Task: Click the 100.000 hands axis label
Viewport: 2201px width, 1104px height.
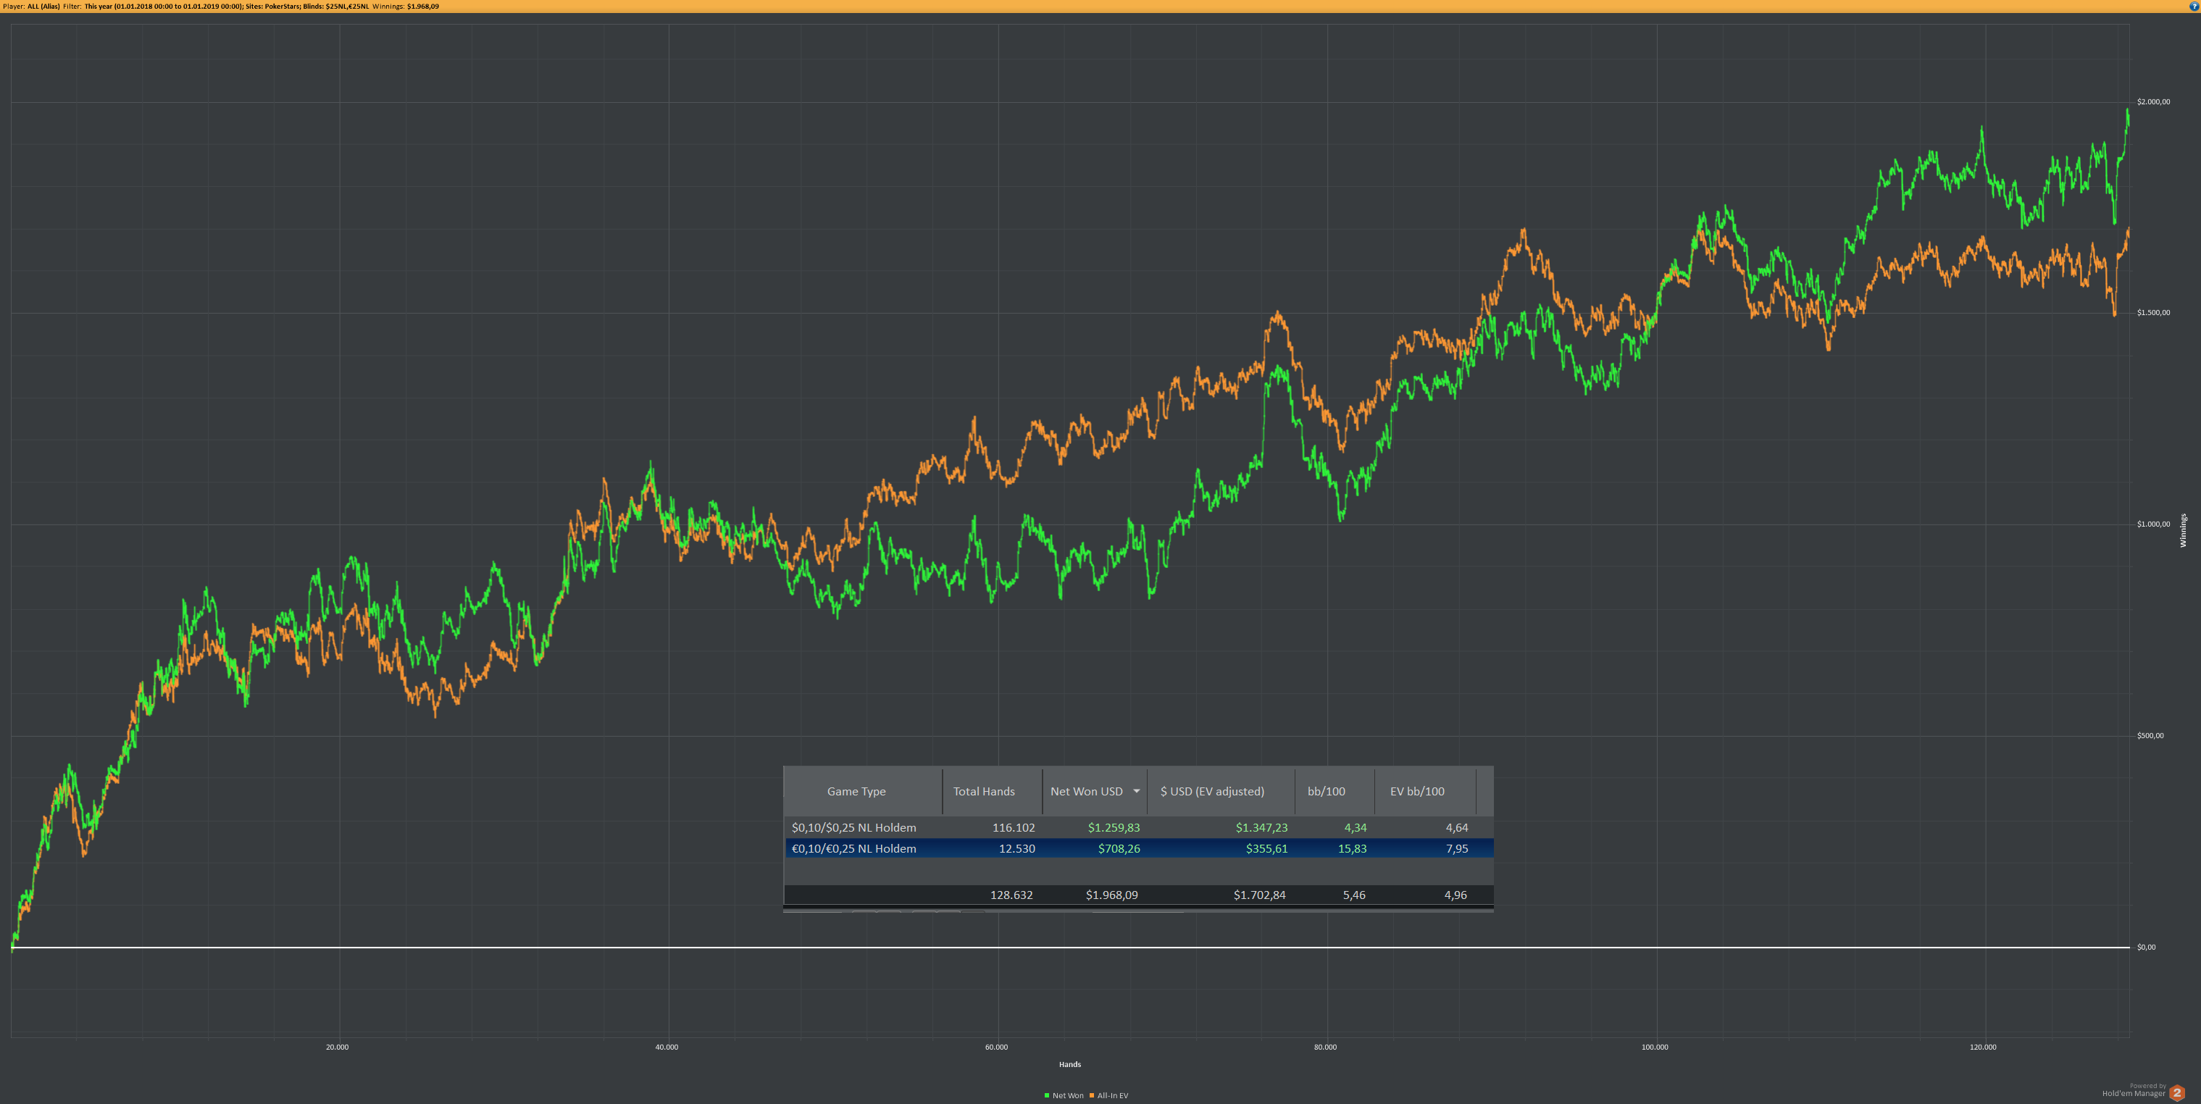Action: coord(1654,1047)
